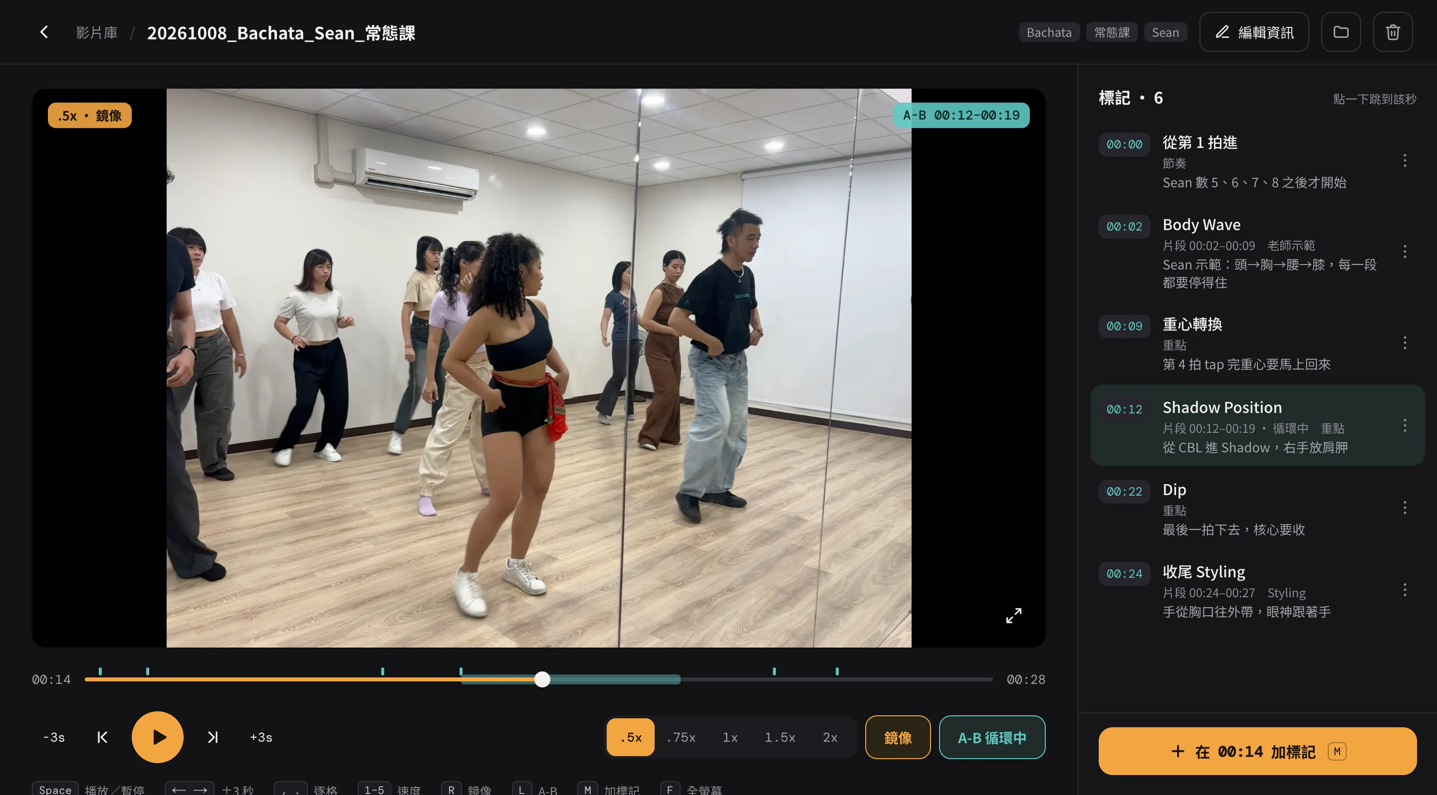The image size is (1437, 795).
Task: Open options menu for Shadow Position marker
Action: pyautogui.click(x=1405, y=425)
